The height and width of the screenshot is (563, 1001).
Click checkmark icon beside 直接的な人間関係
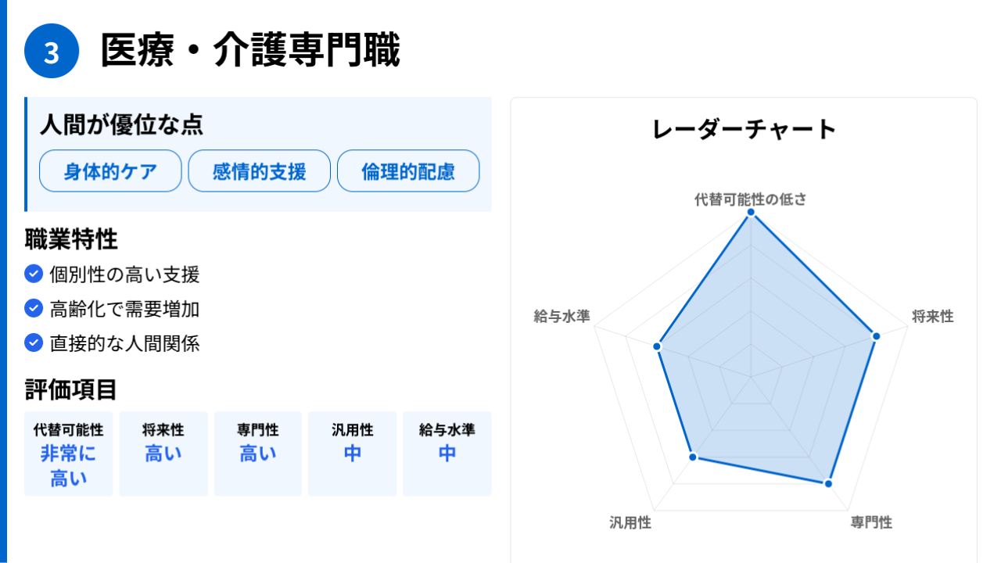(x=34, y=342)
